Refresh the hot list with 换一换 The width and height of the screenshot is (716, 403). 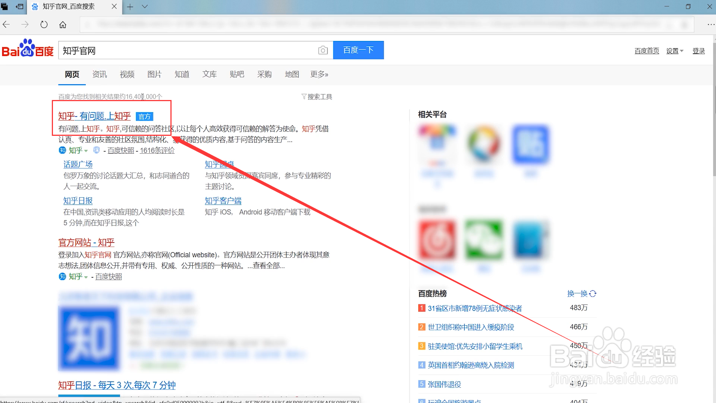(582, 294)
